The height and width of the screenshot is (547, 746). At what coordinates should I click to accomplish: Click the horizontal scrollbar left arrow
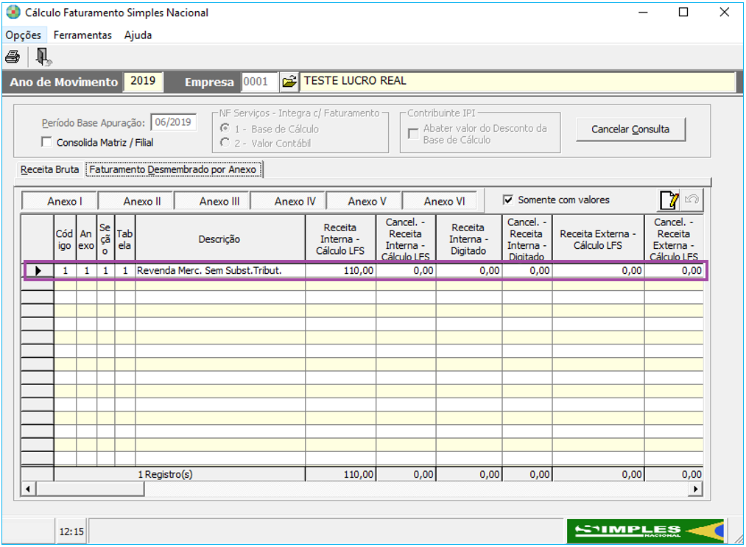(x=28, y=489)
